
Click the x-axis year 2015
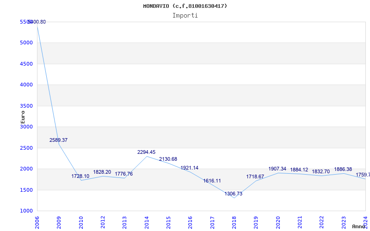point(168,223)
